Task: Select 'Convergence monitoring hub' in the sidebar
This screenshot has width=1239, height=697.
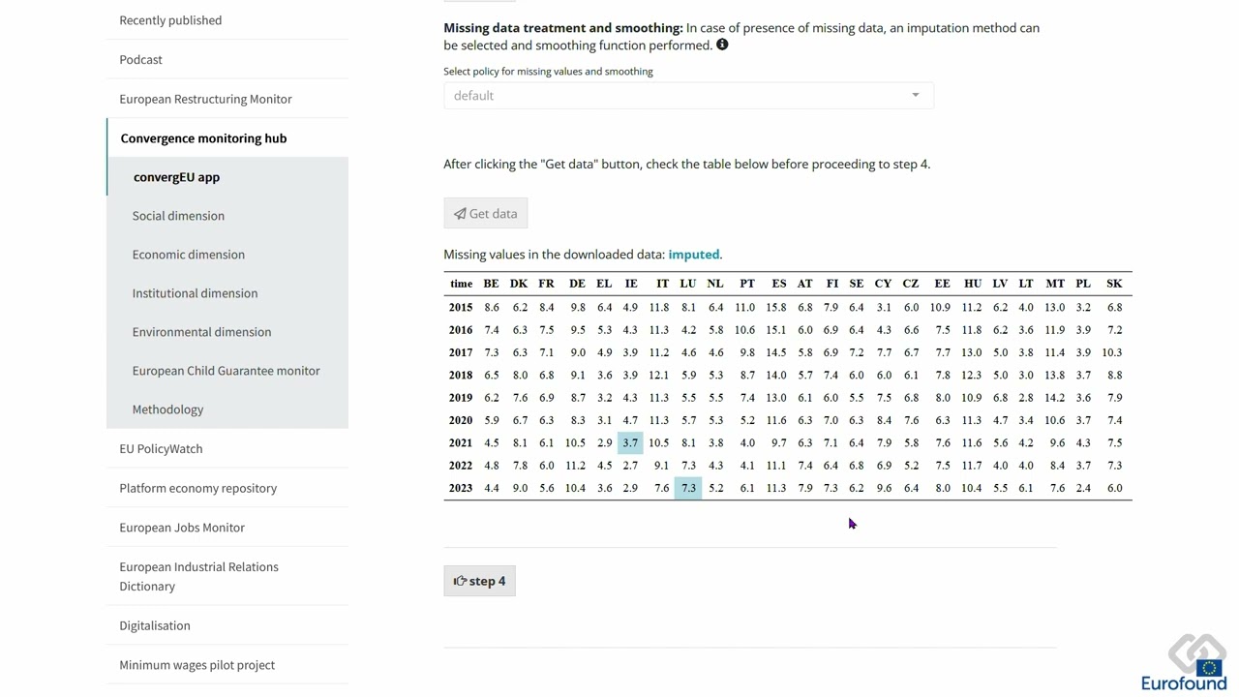Action: (203, 138)
